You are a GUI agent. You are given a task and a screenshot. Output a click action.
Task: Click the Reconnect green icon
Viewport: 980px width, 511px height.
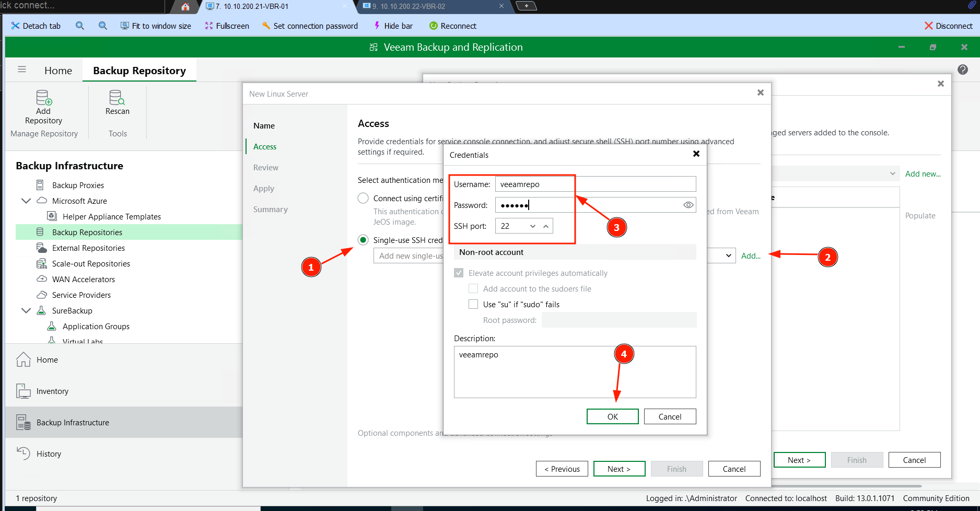coord(433,26)
